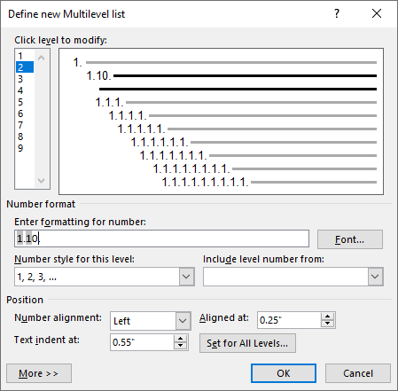The height and width of the screenshot is (391, 398).
Task: Click the 1.1.1. preview line
Action: pos(236,102)
